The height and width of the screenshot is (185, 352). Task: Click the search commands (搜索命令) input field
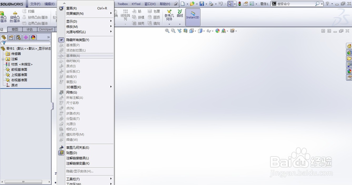[x=295, y=4]
